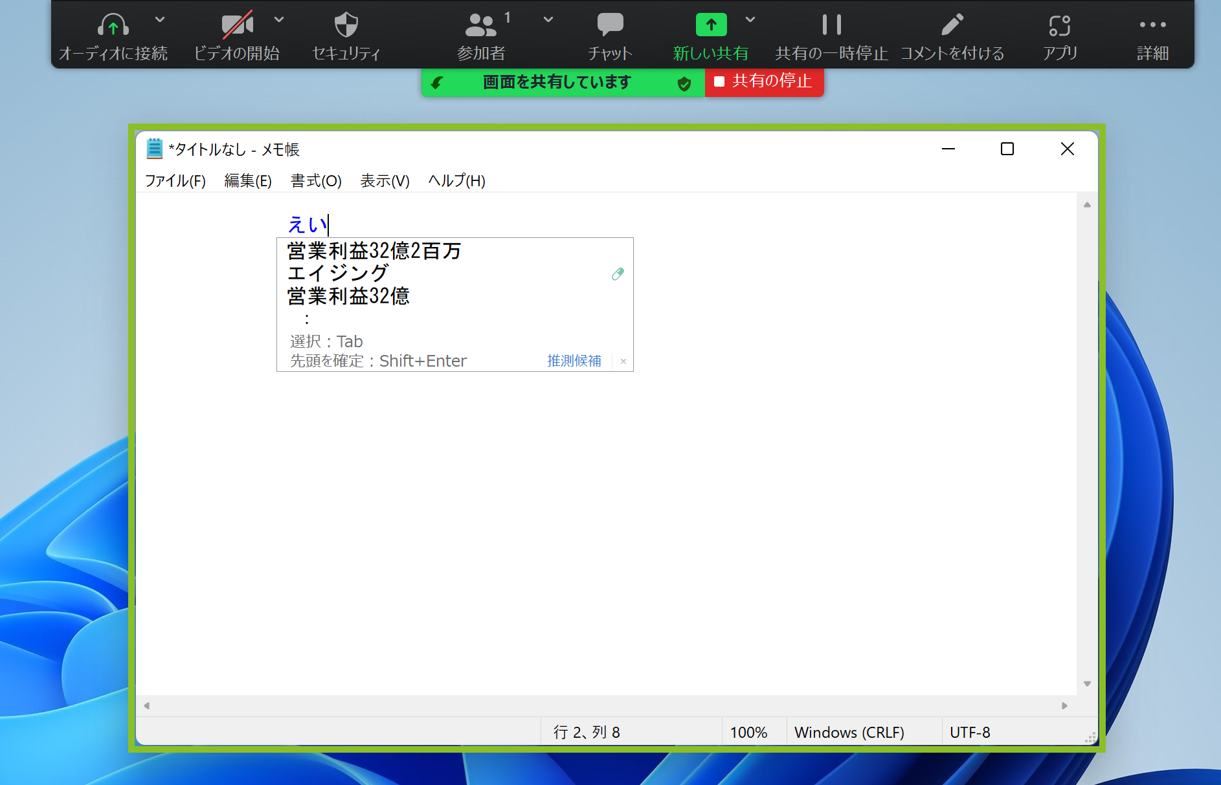The image size is (1221, 785).
Task: Click the red Stop Share button
Action: click(x=764, y=81)
